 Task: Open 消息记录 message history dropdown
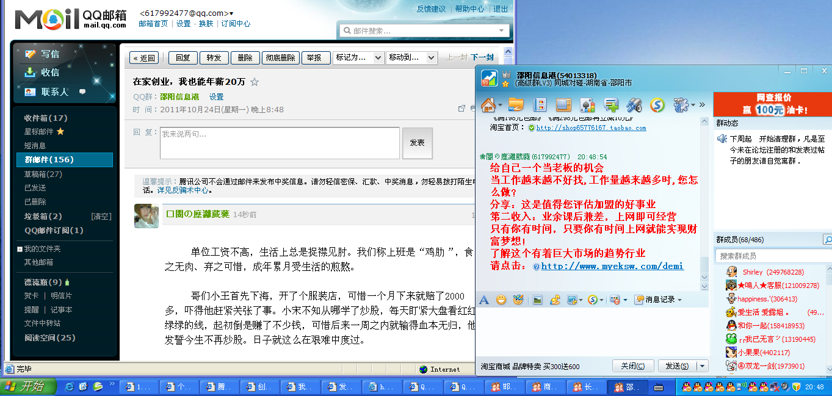(x=658, y=300)
